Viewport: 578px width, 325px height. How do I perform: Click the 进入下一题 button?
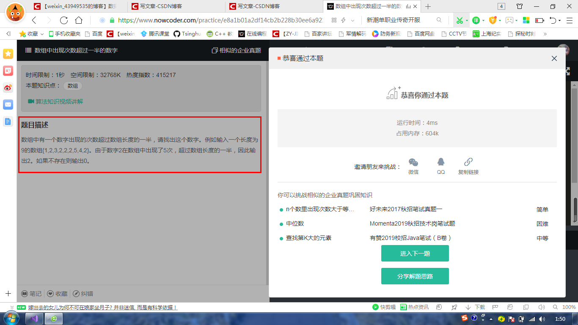(x=415, y=253)
